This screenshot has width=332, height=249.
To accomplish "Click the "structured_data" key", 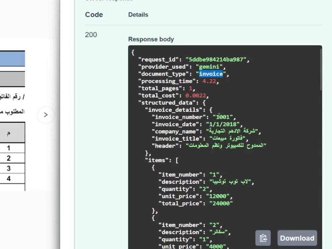I will [x=167, y=103].
